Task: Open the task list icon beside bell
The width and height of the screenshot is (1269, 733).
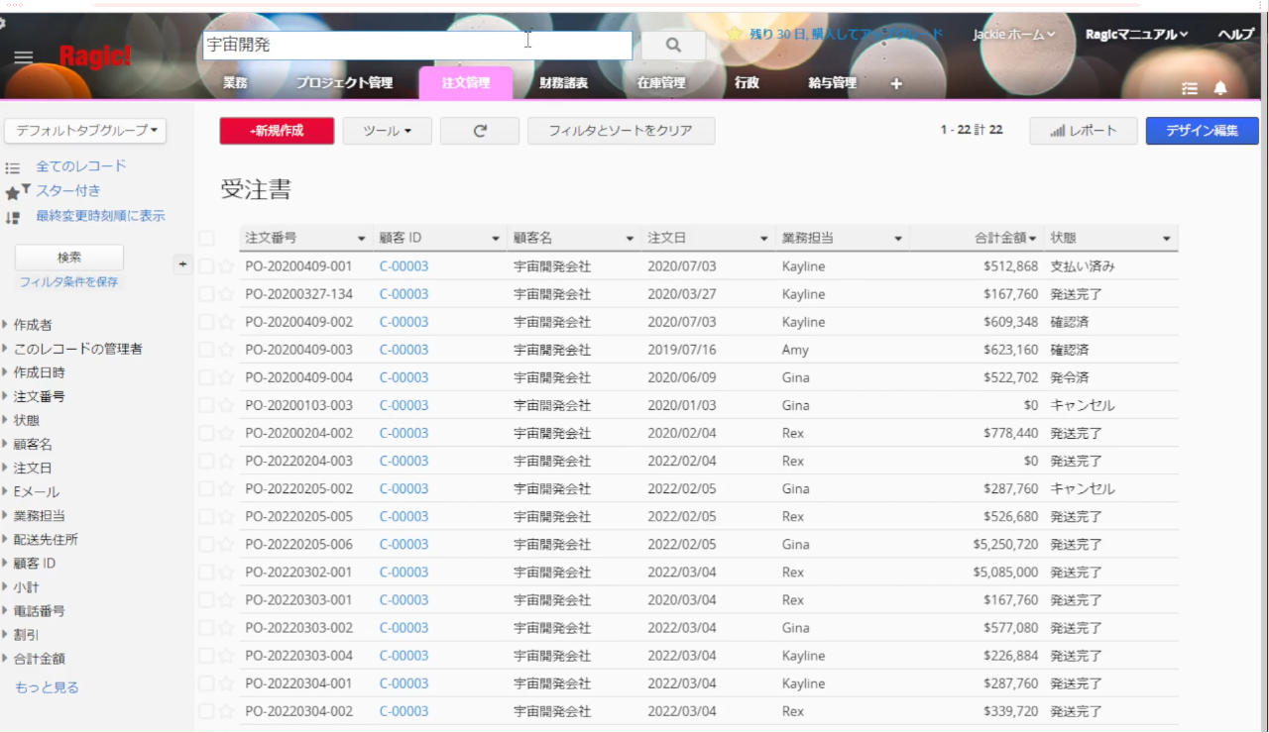Action: tap(1190, 88)
